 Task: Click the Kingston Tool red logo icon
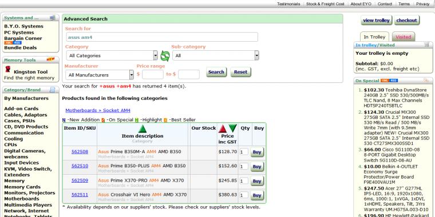(x=8, y=70)
